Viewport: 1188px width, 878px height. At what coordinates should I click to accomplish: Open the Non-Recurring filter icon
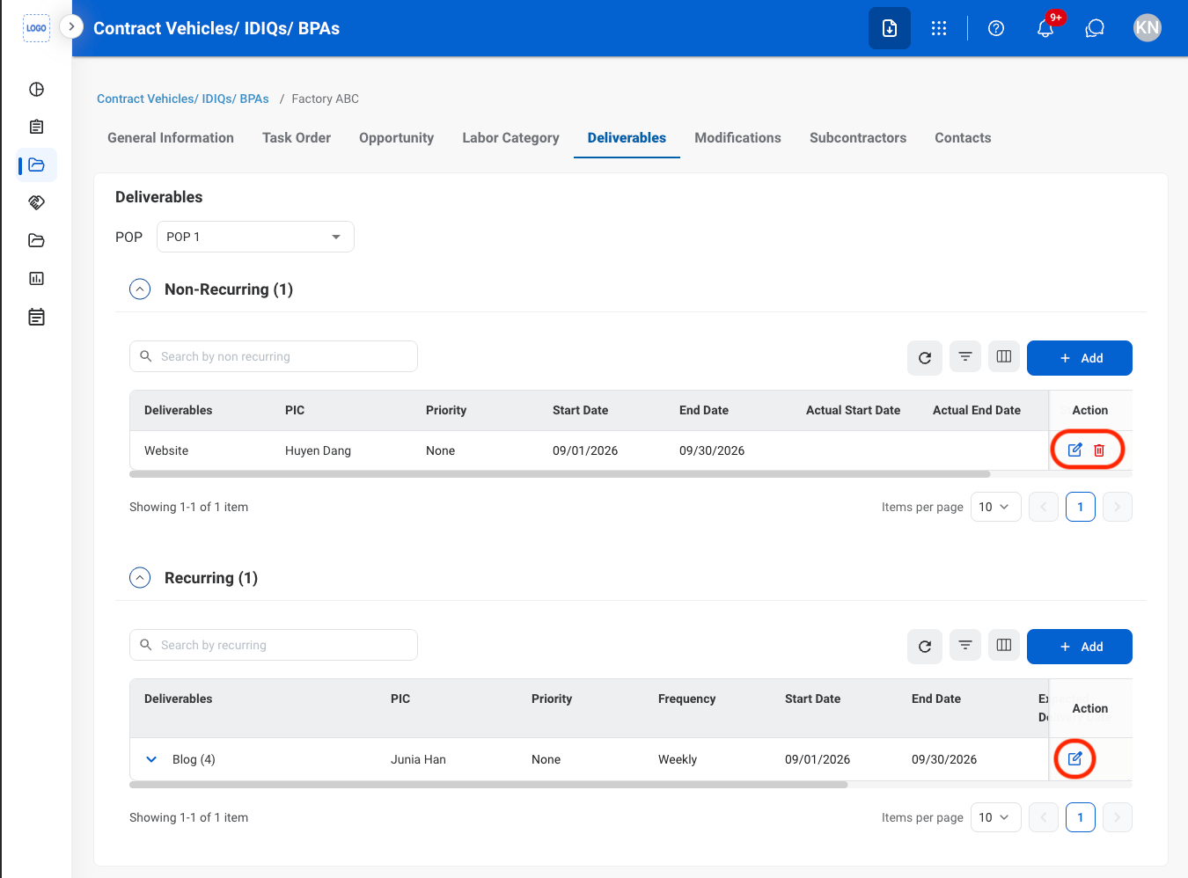965,356
